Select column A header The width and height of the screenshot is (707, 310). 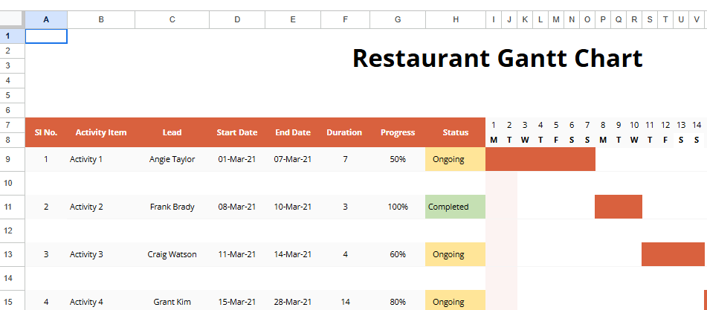[46, 20]
